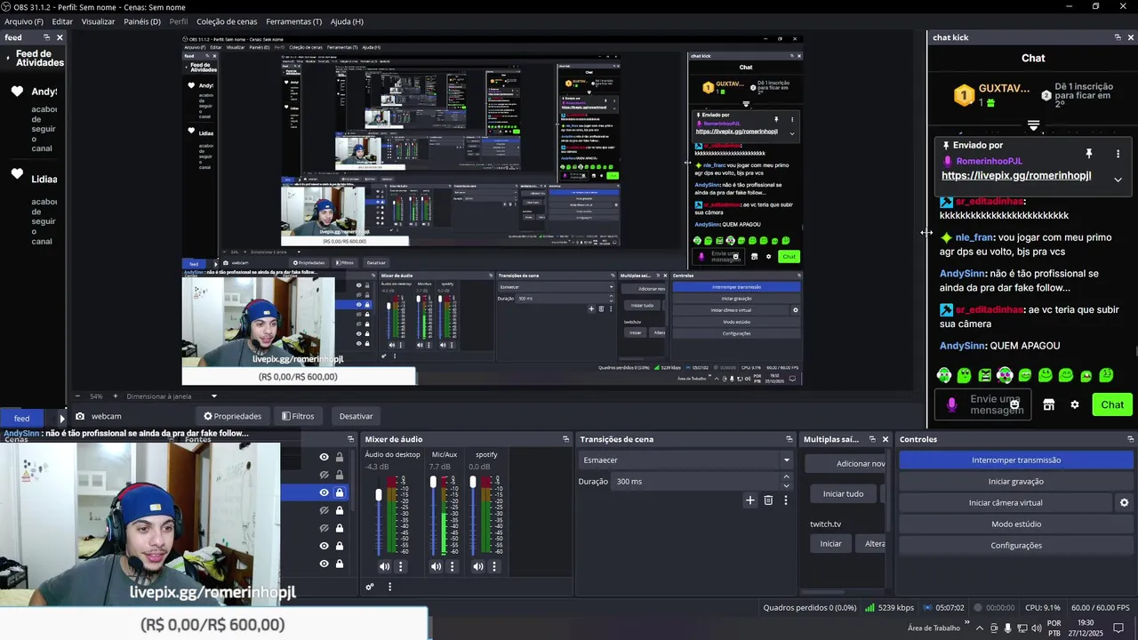Open advanced audio properties gear in mixer
The image size is (1138, 640).
370,587
